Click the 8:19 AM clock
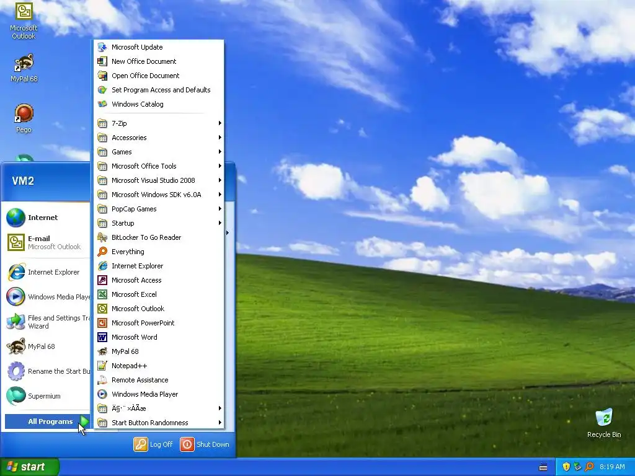Screen dimensions: 635x476 pyautogui.click(x=612, y=467)
